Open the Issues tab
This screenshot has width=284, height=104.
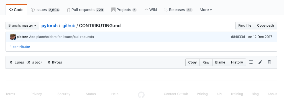[x=45, y=10]
